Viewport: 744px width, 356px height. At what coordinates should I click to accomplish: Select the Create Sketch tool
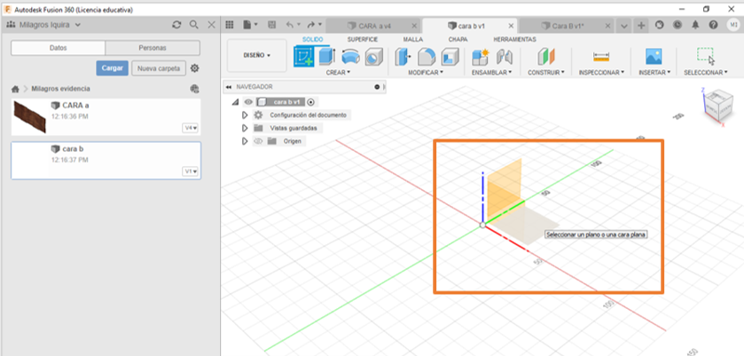(x=303, y=57)
